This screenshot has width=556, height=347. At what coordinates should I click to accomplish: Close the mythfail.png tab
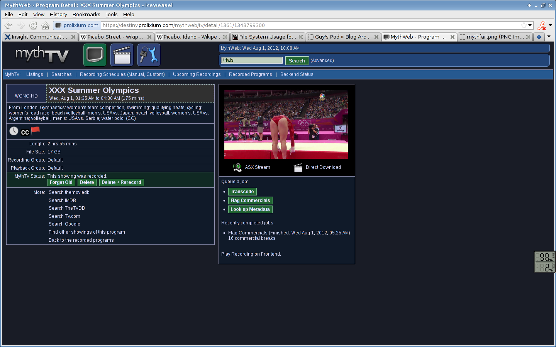pos(528,37)
